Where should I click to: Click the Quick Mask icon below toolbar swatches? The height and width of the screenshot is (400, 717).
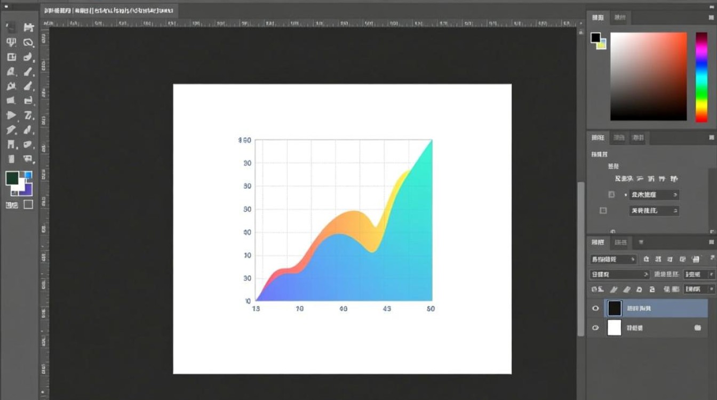[11, 205]
